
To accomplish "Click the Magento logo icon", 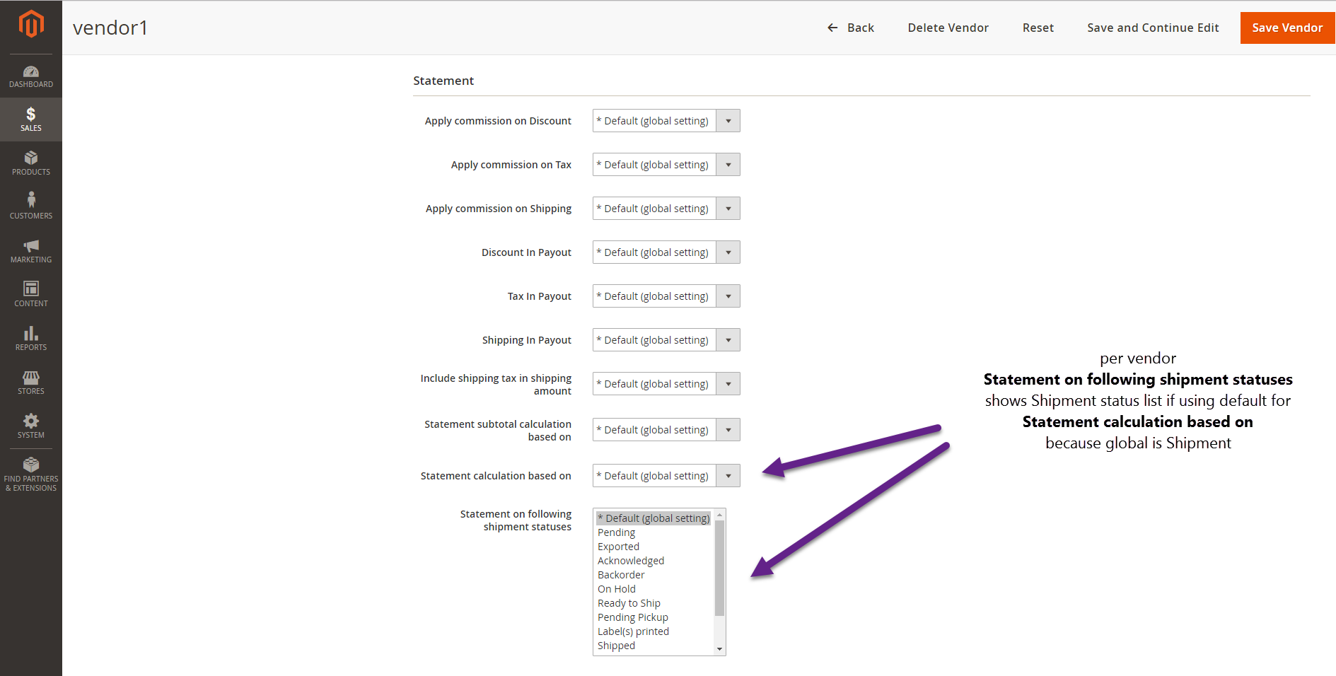I will [31, 24].
